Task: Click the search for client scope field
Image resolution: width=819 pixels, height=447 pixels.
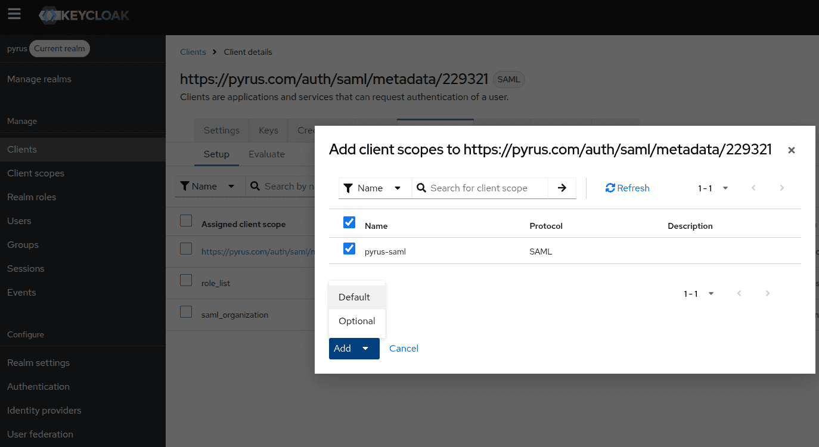Action: (x=483, y=188)
